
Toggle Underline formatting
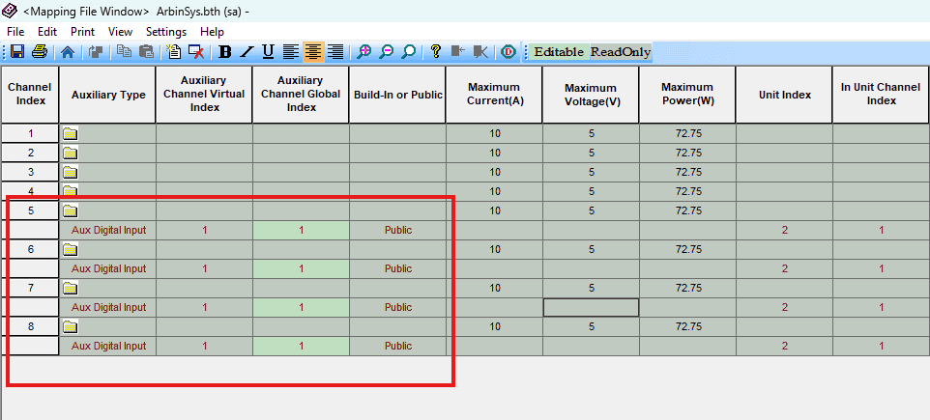pos(268,52)
